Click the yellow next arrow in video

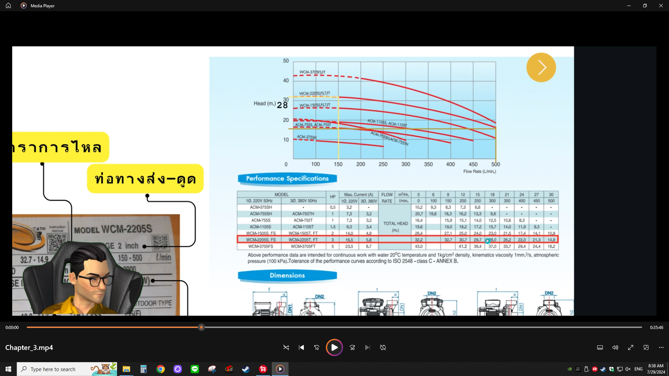(541, 67)
